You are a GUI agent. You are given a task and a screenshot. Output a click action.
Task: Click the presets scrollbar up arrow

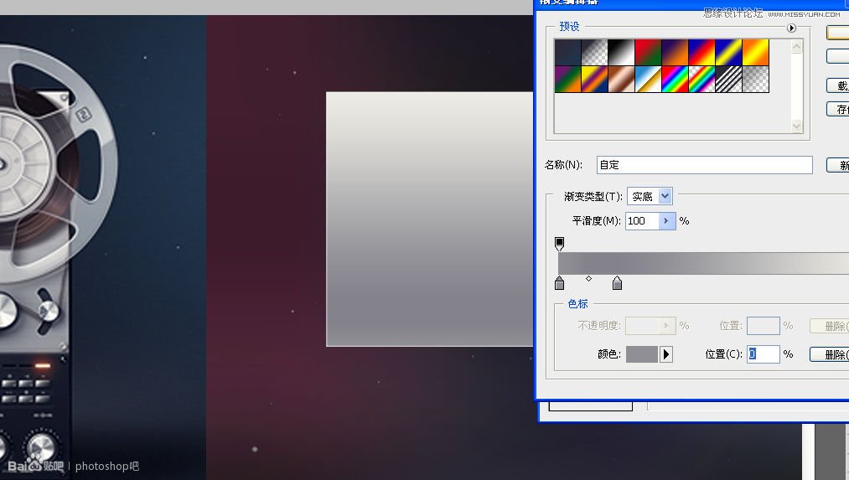pos(796,47)
